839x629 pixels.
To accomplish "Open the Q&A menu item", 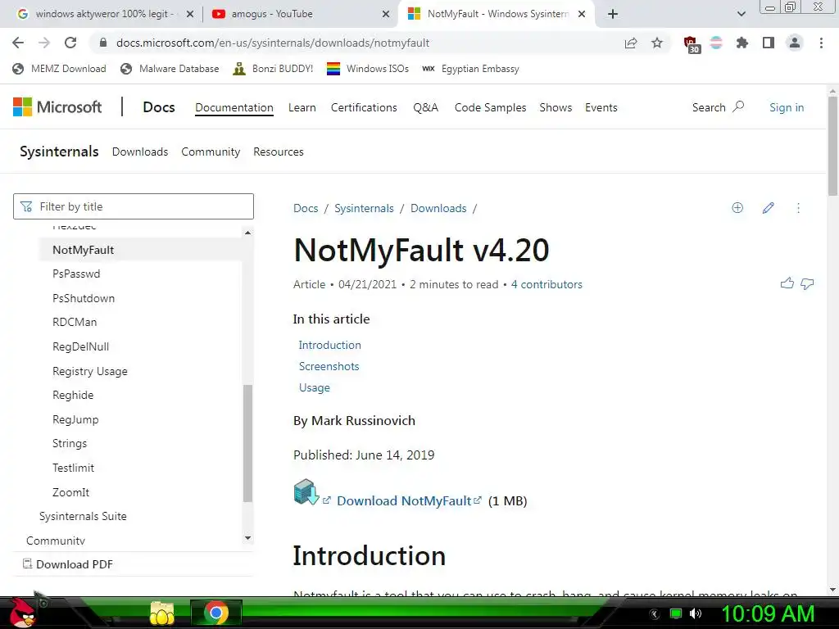I will tap(425, 107).
